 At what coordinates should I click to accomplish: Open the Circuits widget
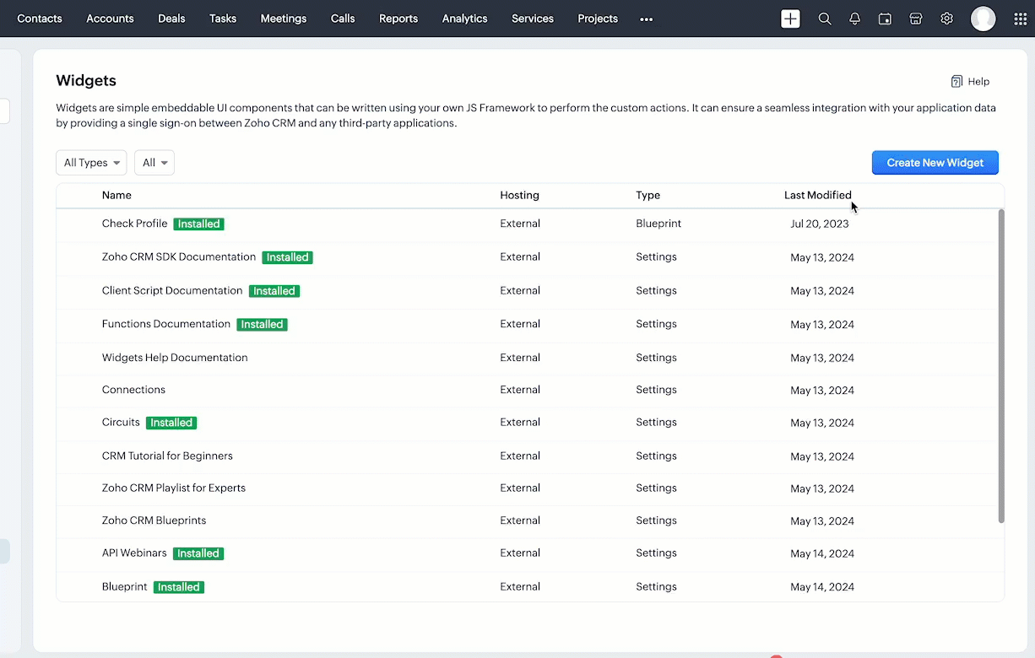(x=121, y=422)
